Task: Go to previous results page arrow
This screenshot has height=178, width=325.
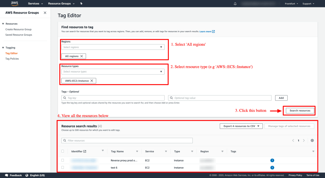Action: click(293, 140)
